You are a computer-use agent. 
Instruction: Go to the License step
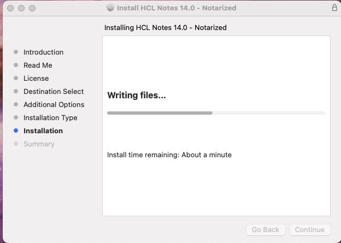pos(36,79)
